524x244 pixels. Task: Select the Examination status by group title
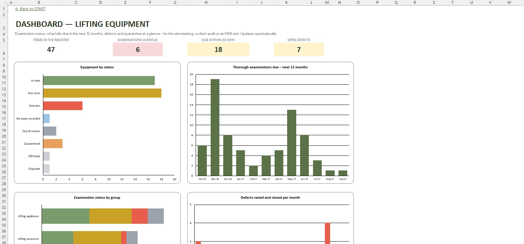coord(97,198)
